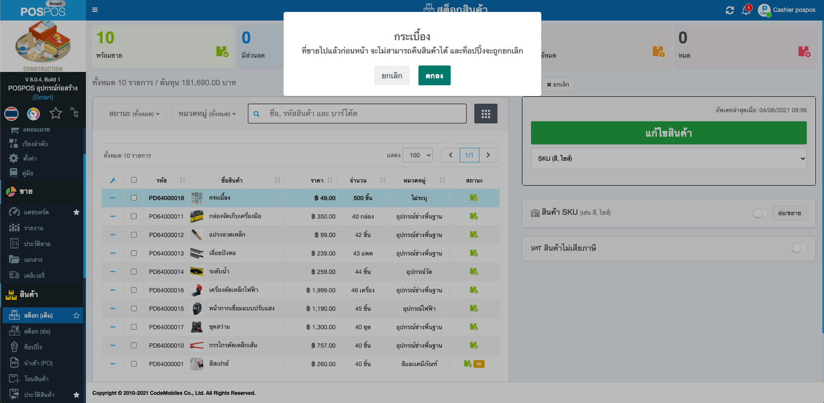Open the 100 rows-per-page dropdown
This screenshot has height=403, width=824.
click(x=418, y=155)
